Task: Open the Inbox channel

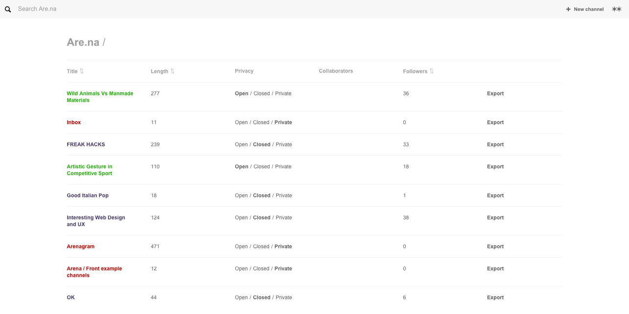Action: [73, 122]
